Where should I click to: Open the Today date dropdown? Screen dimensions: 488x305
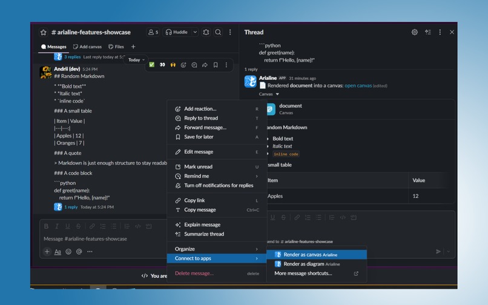click(x=136, y=60)
